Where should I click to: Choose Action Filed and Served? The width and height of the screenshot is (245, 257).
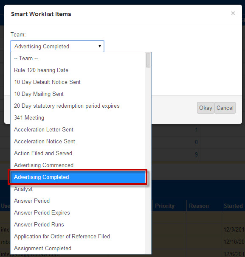click(x=78, y=153)
